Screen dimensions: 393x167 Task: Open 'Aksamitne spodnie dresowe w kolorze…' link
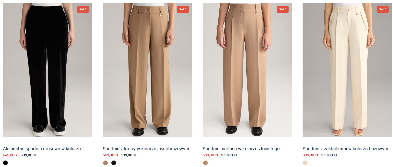click(43, 149)
